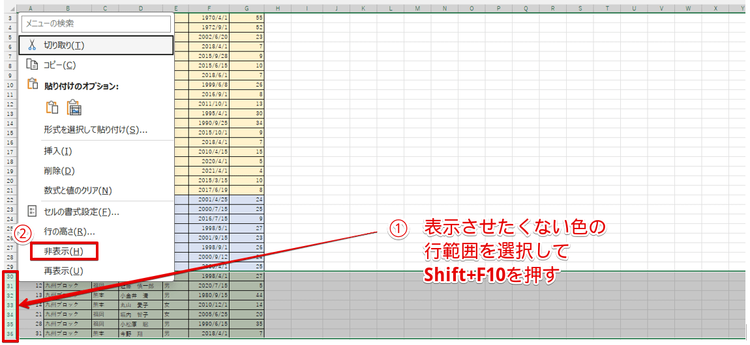Select row 33 header
The height and width of the screenshot is (345, 750).
coord(10,305)
